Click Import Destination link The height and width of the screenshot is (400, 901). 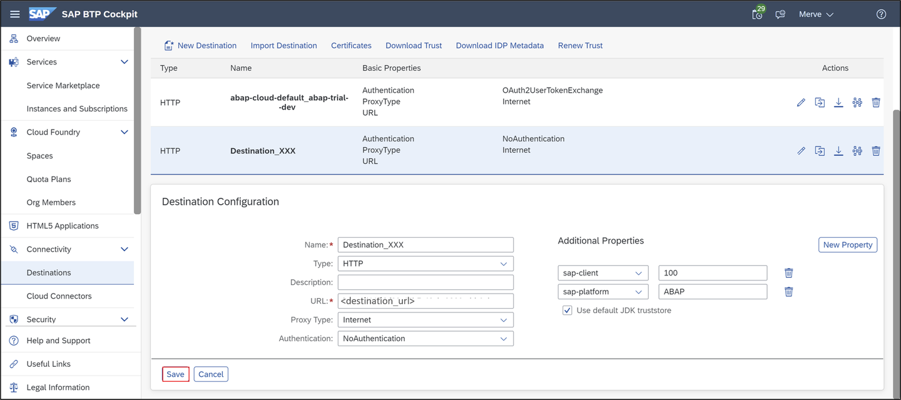[283, 46]
